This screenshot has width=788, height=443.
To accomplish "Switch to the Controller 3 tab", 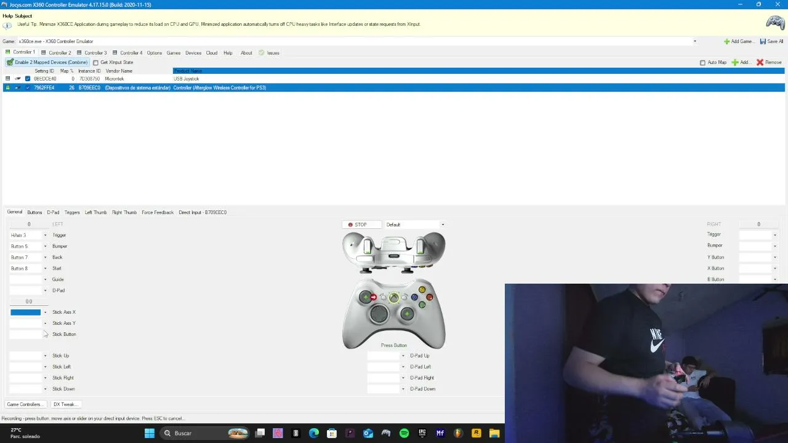I will click(92, 53).
